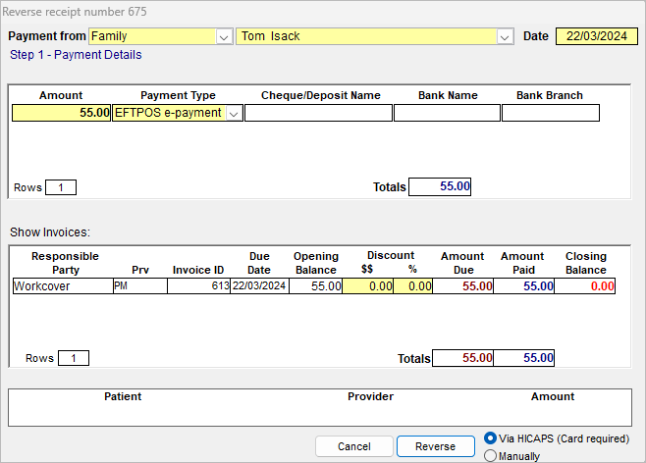This screenshot has width=646, height=463.
Task: Click the payment Totals 55.00 box
Action: coord(440,186)
